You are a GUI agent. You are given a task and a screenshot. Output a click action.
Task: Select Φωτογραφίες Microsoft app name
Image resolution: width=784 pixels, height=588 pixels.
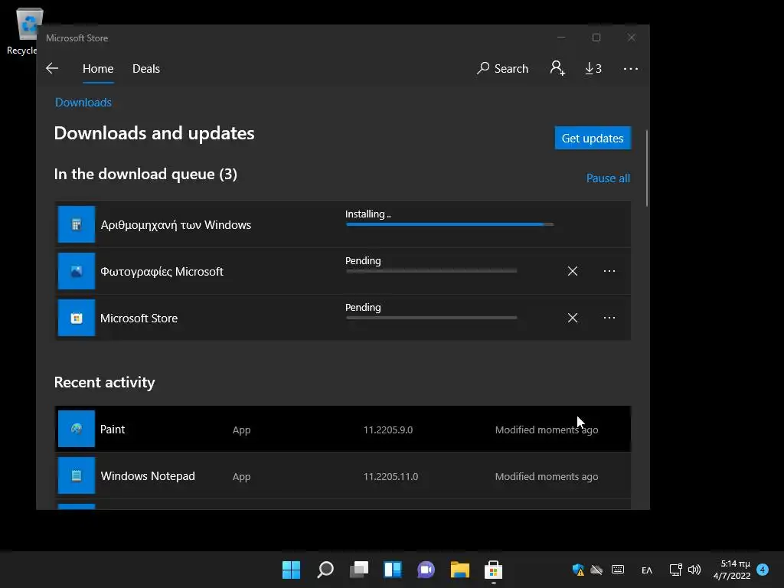pos(162,272)
